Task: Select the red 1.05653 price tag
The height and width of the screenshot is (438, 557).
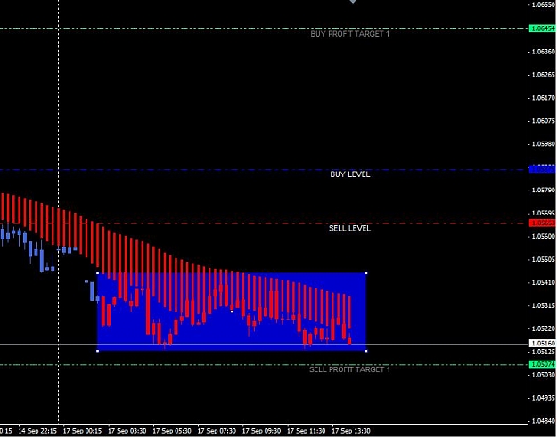Action: [543, 223]
